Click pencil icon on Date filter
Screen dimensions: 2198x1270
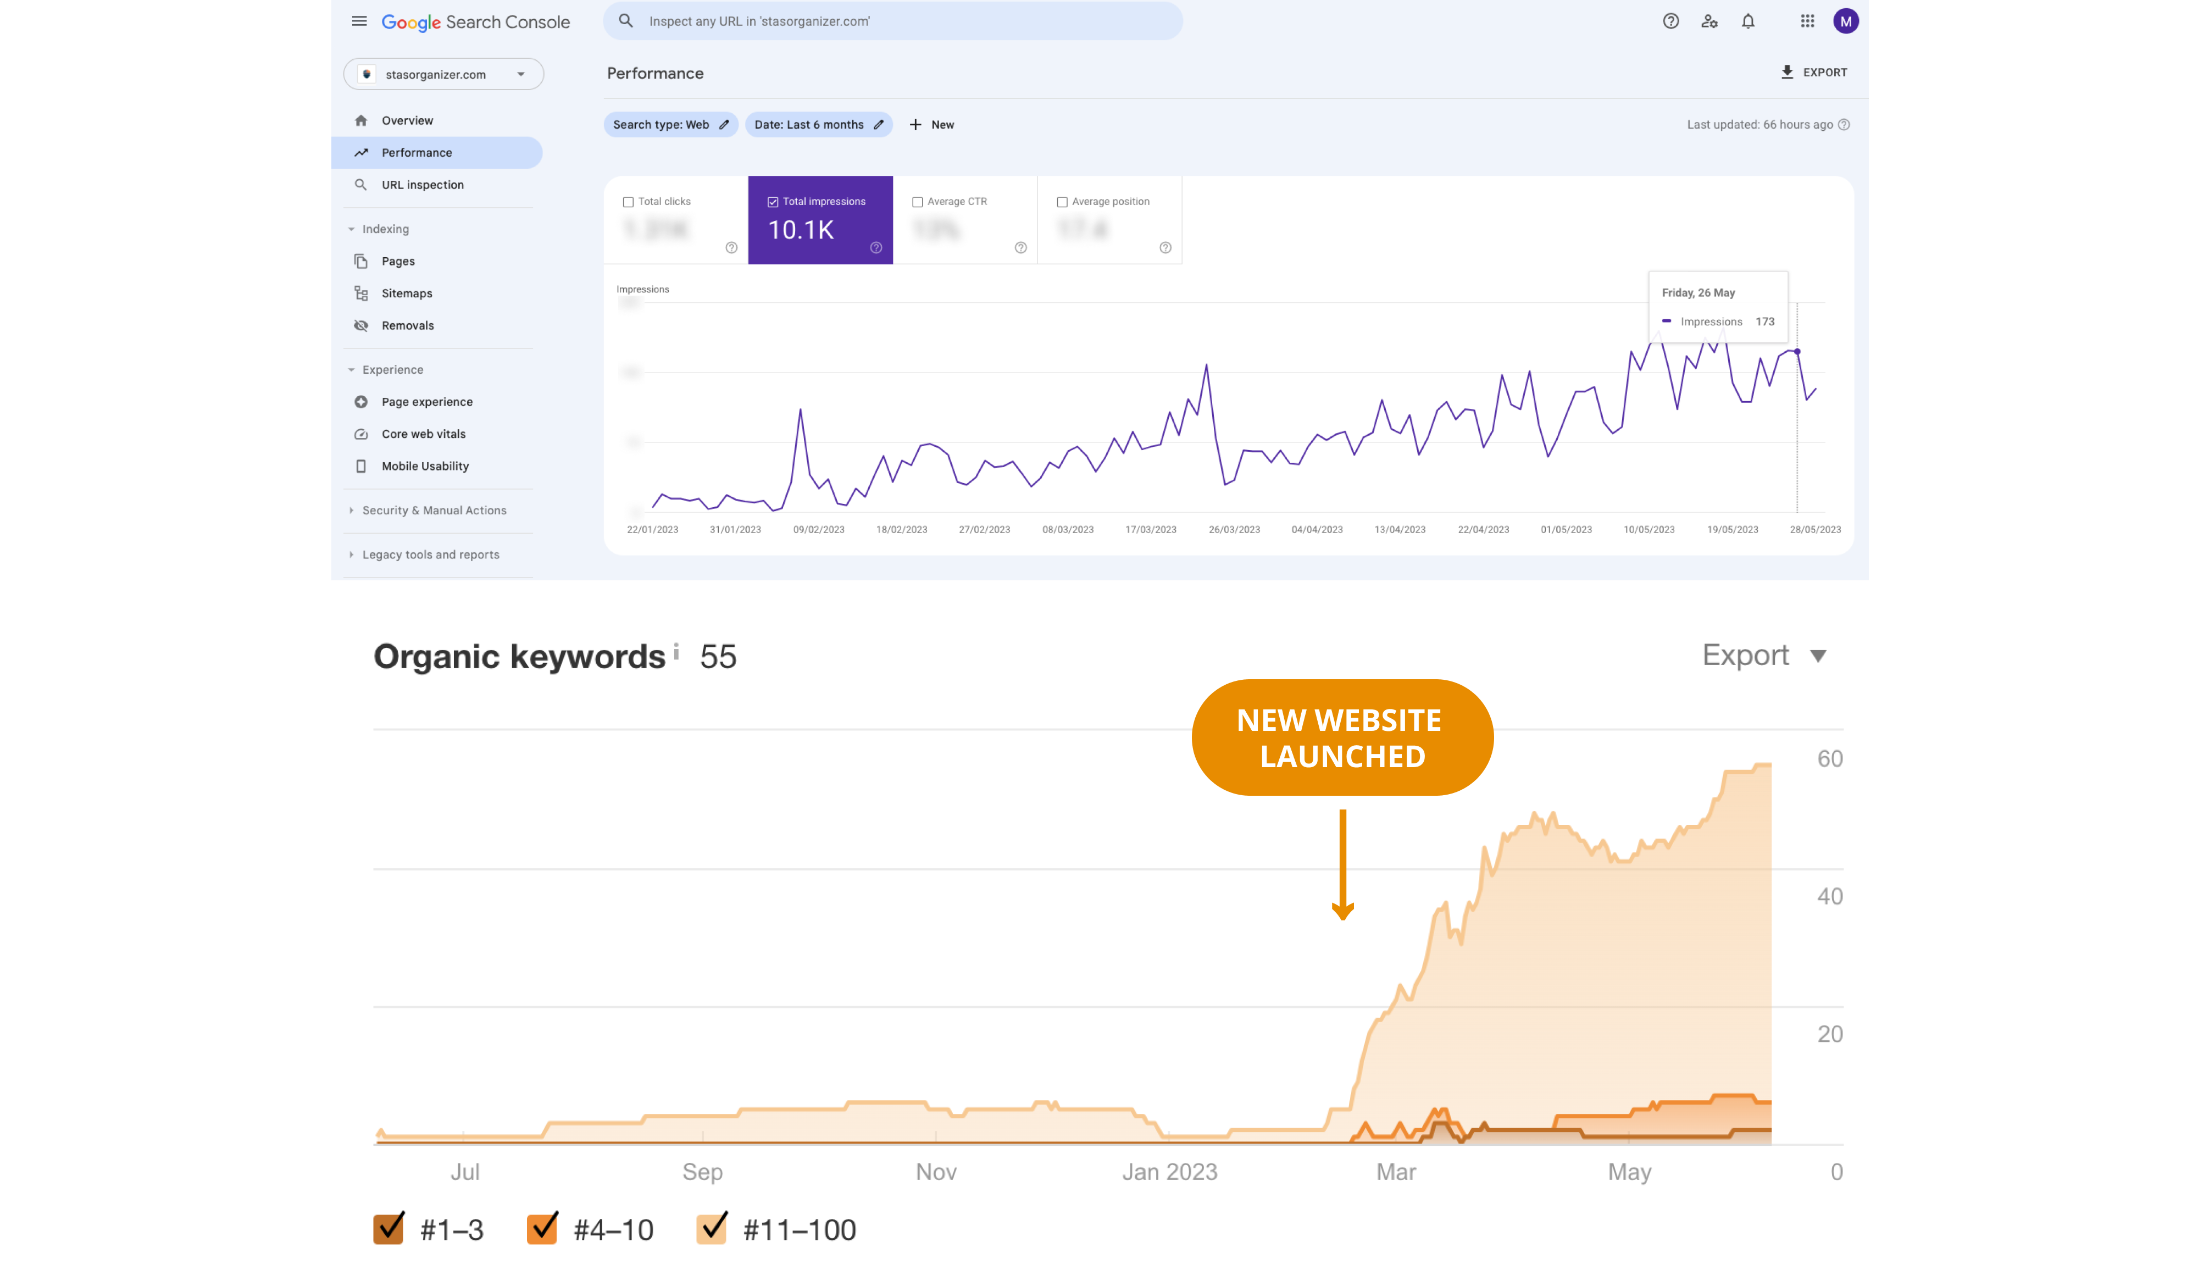878,125
